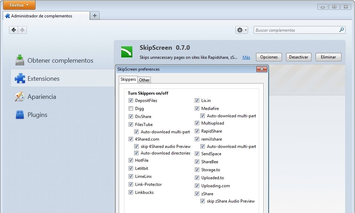The height and width of the screenshot is (213, 355).
Task: Toggle the ShareBee checkbox
Action: click(197, 162)
